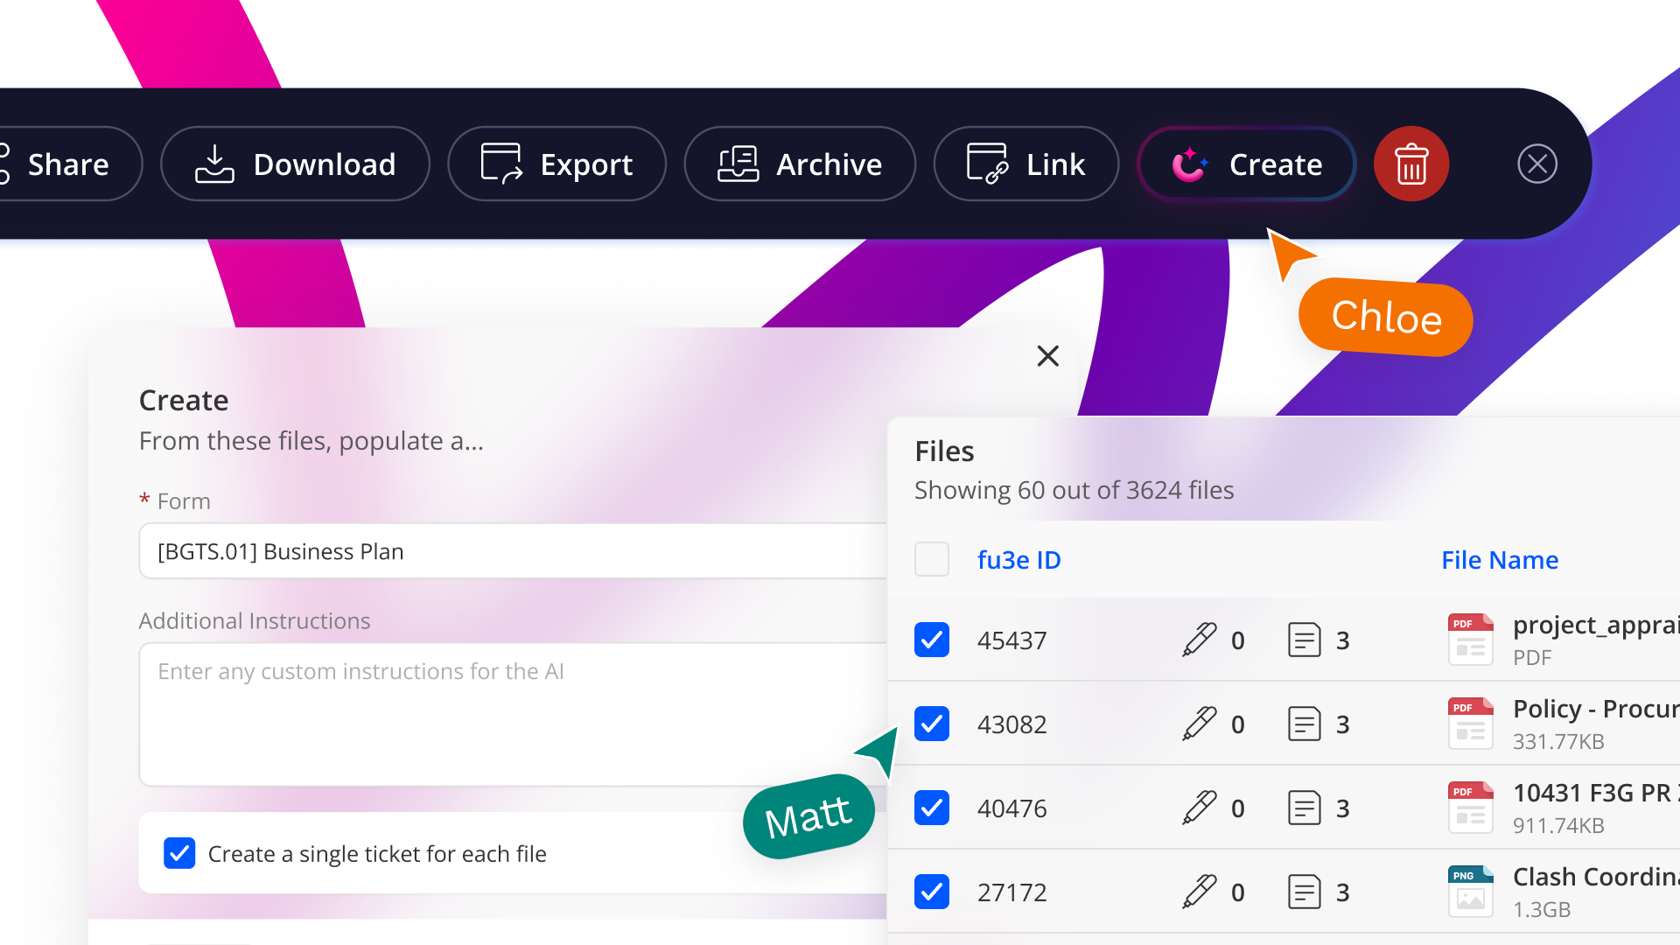Screen dimensions: 1680x945
Task: Click document notes icon for file 43082
Action: tap(1304, 724)
